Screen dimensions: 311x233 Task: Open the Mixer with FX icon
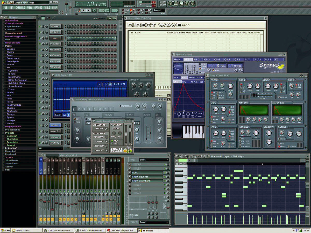[x=193, y=4]
